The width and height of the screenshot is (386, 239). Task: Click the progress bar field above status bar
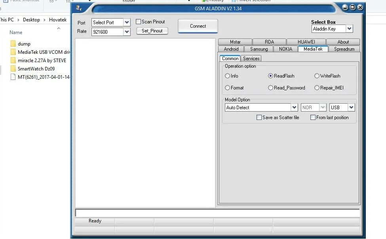tap(217, 212)
